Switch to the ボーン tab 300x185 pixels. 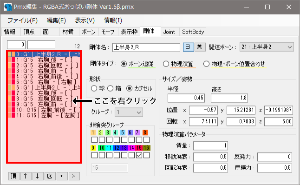pyautogui.click(x=88, y=32)
